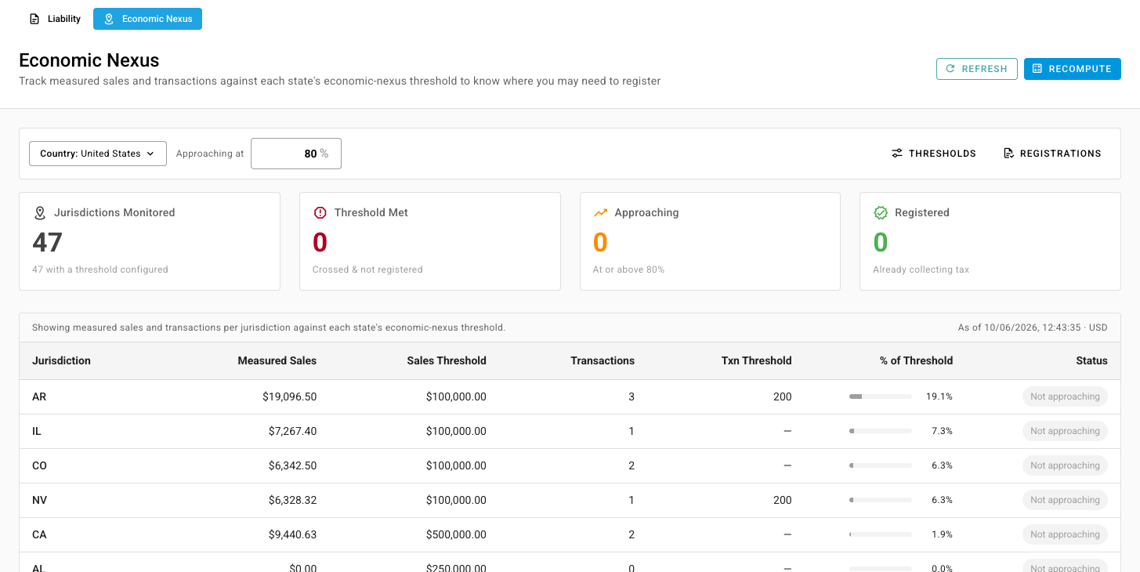This screenshot has width=1140, height=572.
Task: Click the Jurisdictions Monitored location icon
Action: (x=40, y=212)
